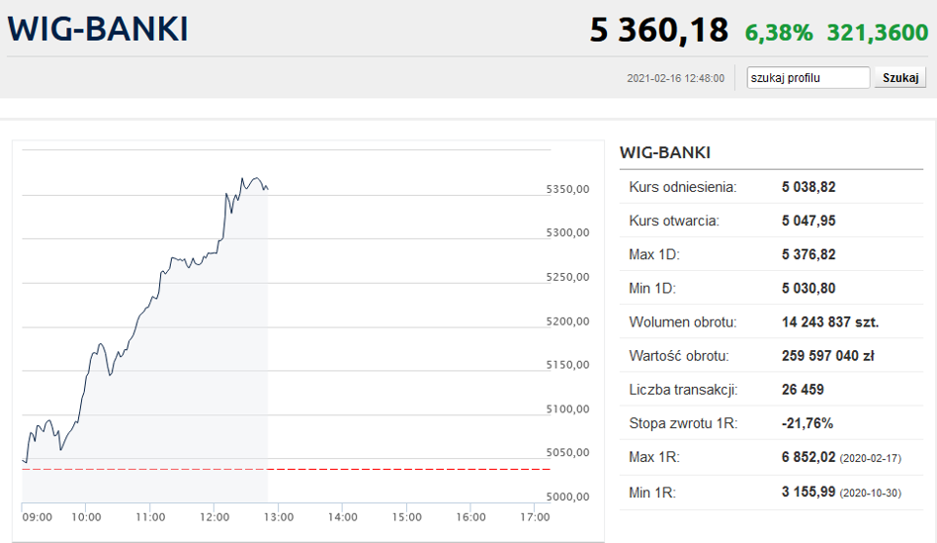This screenshot has height=543, width=937.
Task: Click the 'Wartość obrotu:' label
Action: point(679,356)
